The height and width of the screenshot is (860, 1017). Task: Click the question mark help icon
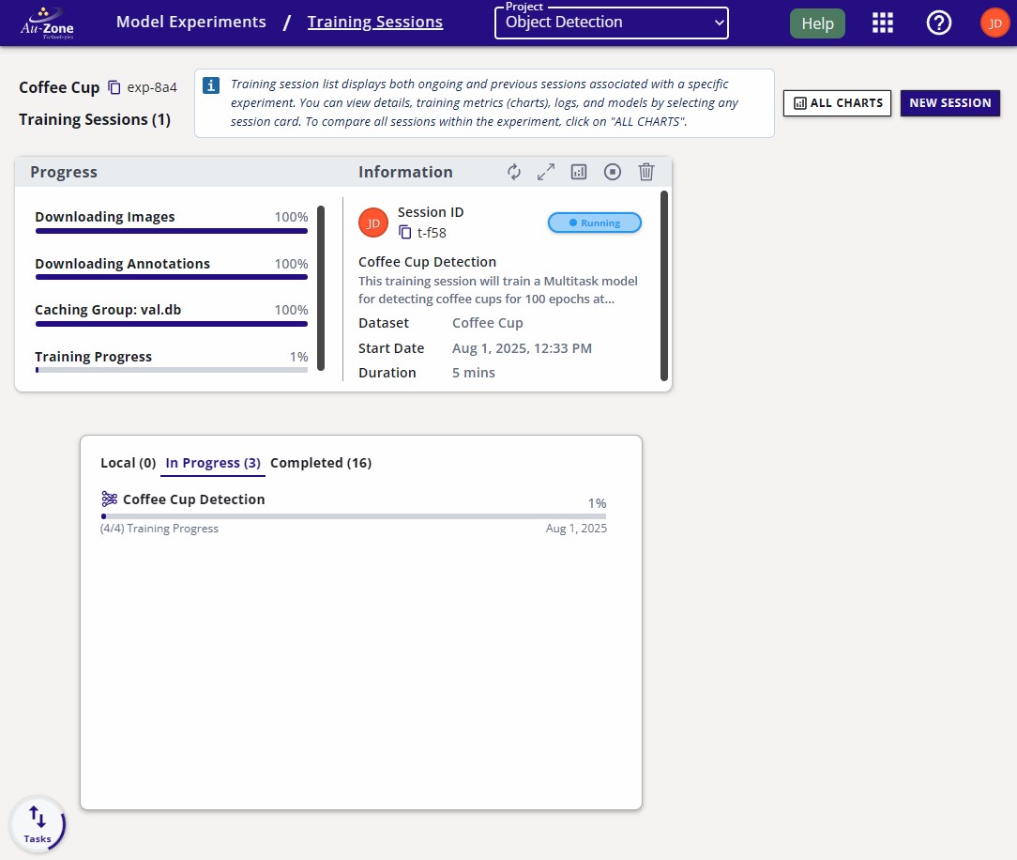coord(938,23)
